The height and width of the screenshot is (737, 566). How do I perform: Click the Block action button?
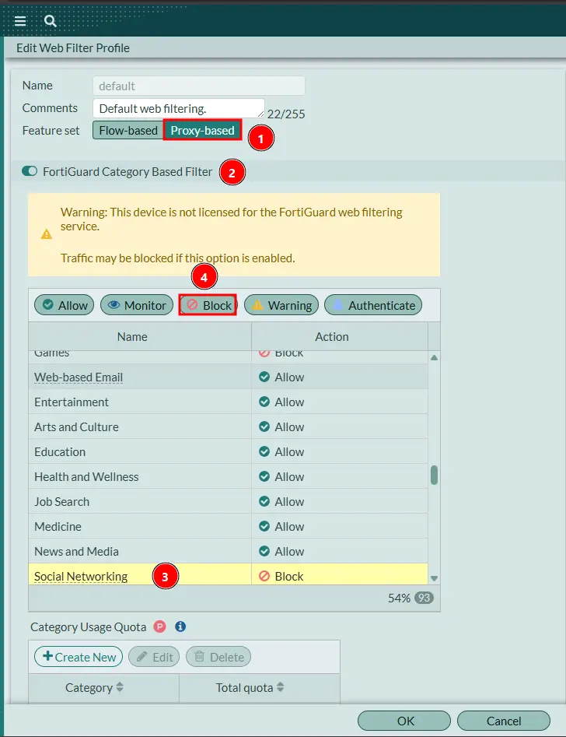coord(208,305)
